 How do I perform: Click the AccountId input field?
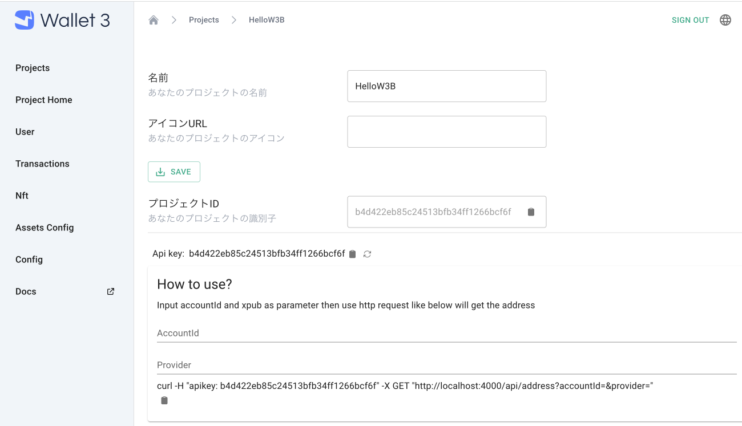coord(446,333)
